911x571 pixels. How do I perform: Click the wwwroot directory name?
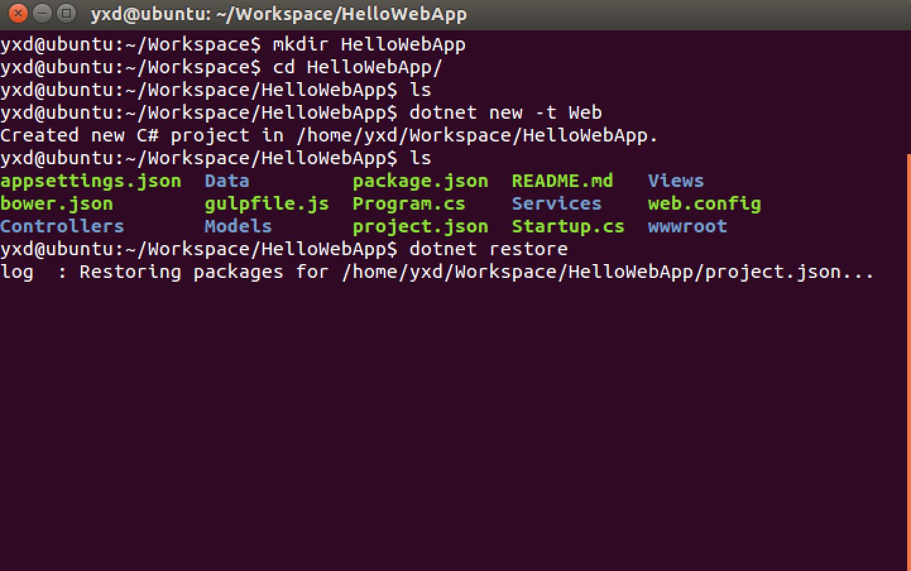tap(687, 227)
